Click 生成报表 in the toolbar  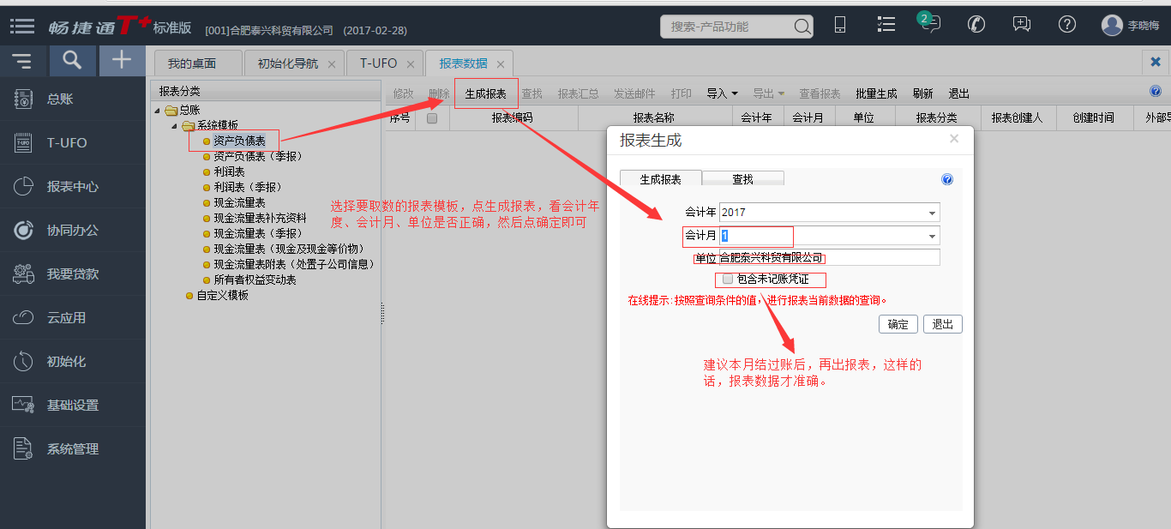(x=485, y=93)
